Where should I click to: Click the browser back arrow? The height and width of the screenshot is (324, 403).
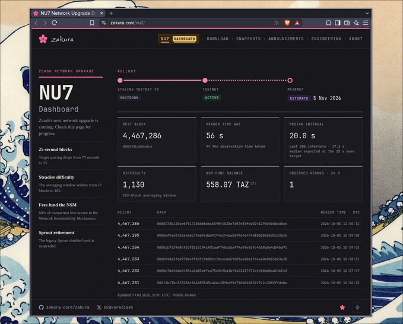36,23
